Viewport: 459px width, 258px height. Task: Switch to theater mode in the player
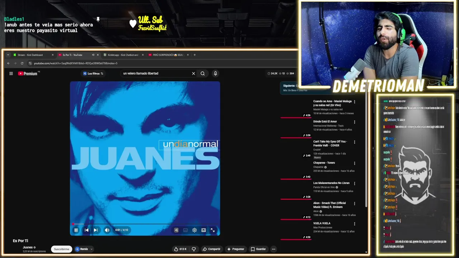click(x=204, y=230)
